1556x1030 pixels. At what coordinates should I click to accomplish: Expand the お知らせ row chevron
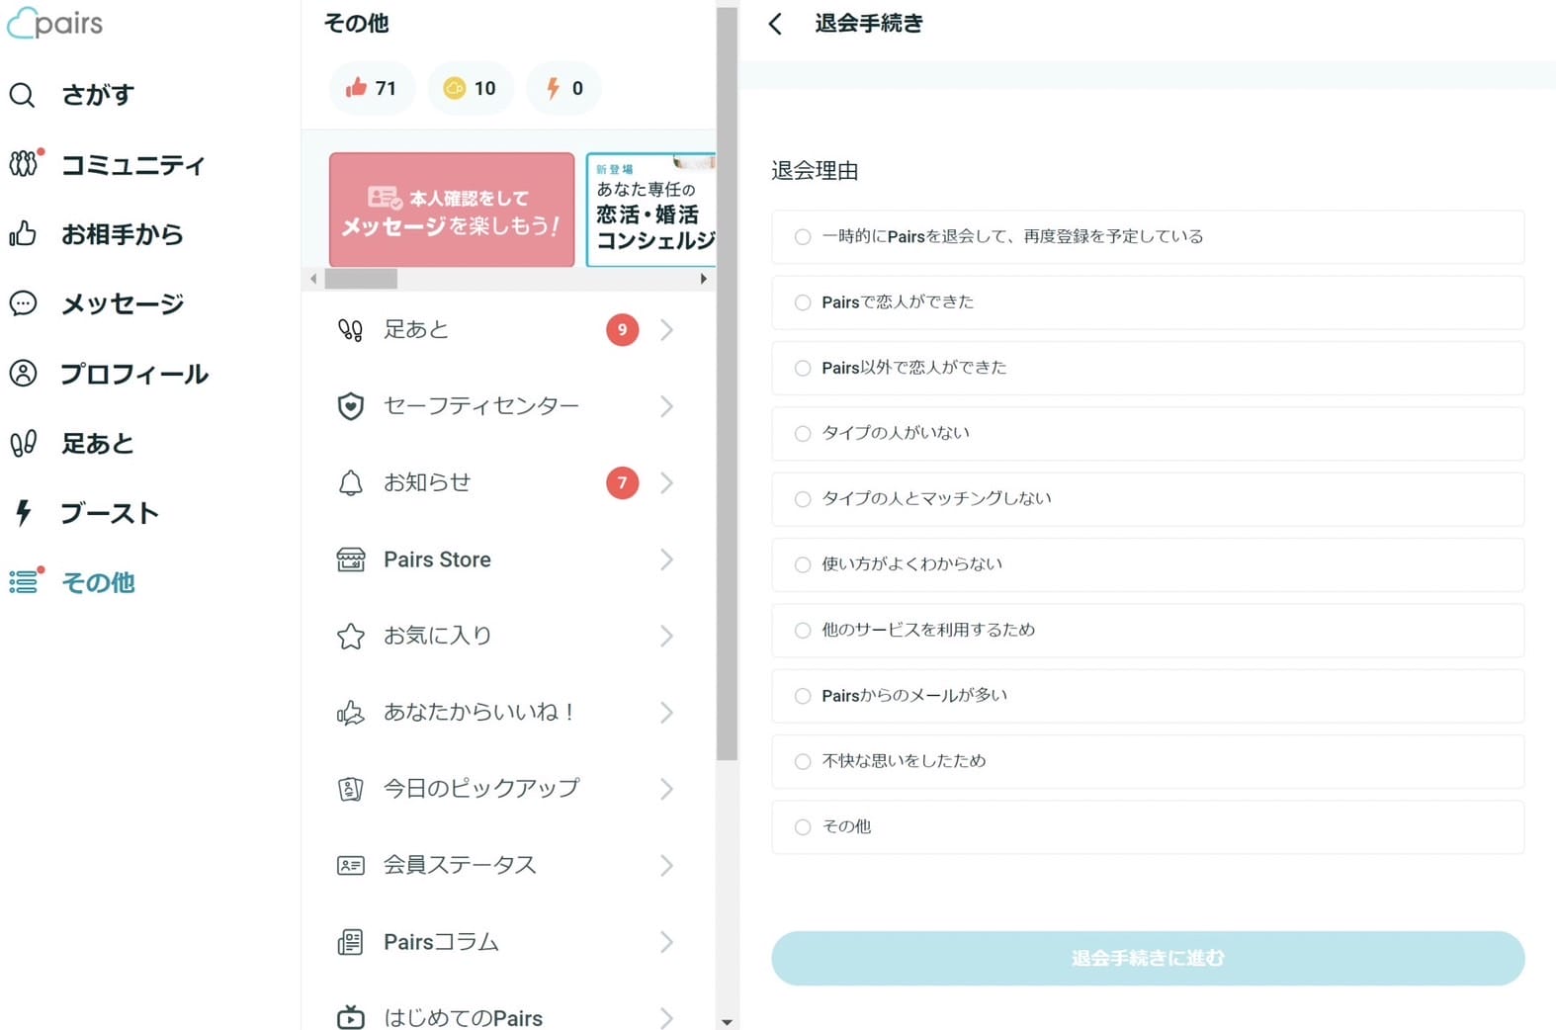pos(667,482)
